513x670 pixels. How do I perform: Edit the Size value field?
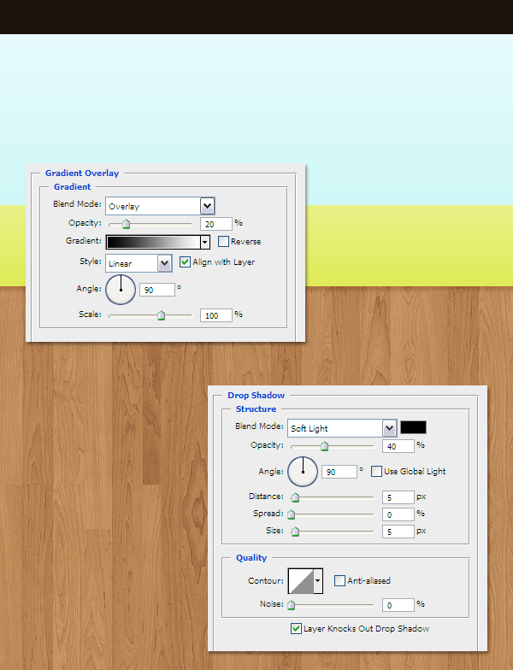[398, 532]
